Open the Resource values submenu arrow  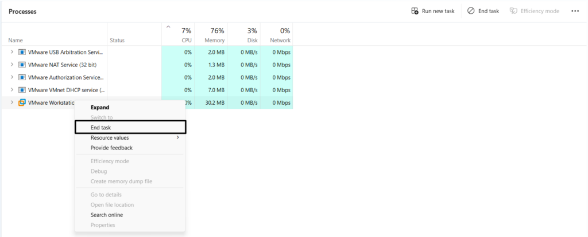click(x=178, y=137)
